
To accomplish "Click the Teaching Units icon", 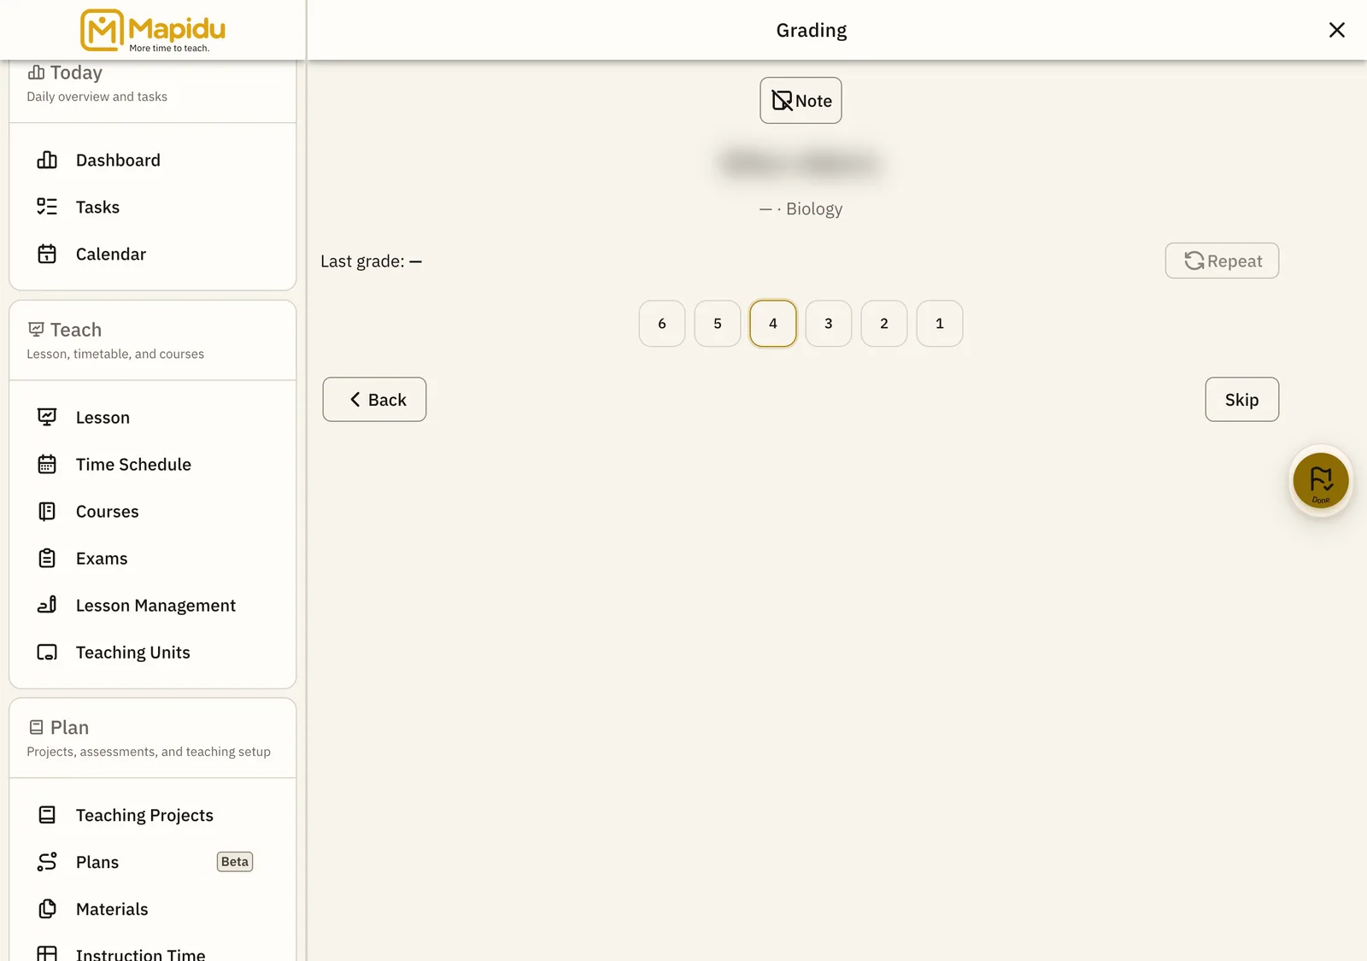I will [x=47, y=652].
